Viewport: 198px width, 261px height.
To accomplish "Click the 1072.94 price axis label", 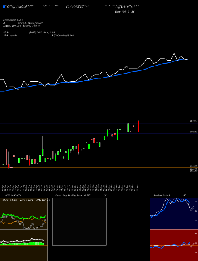I will tap(194, 132).
